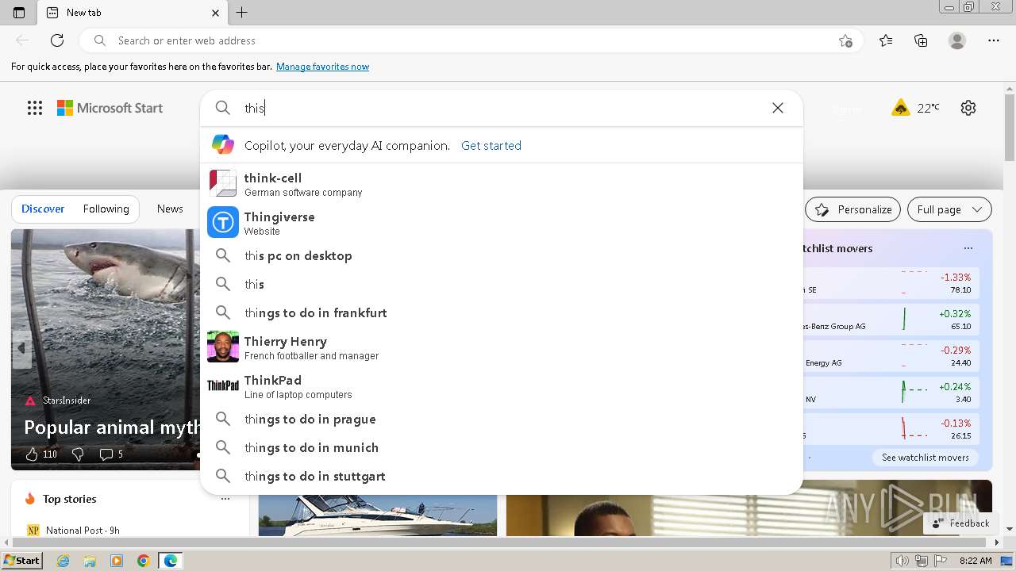The image size is (1016, 571).
Task: Select the think-cell suggestion
Action: [502, 184]
